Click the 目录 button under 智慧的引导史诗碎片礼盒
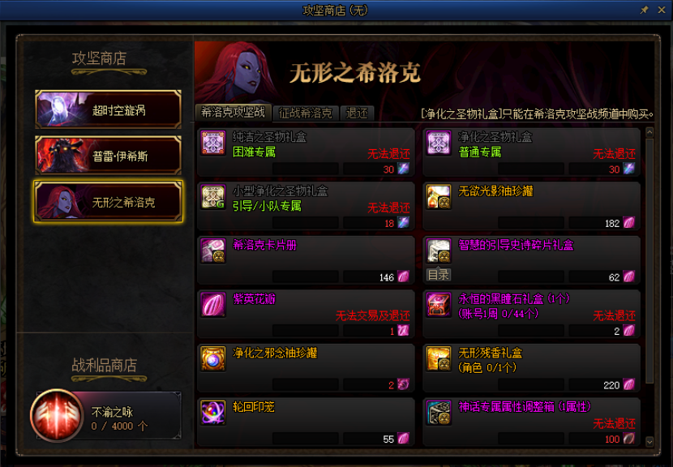 click(x=439, y=275)
